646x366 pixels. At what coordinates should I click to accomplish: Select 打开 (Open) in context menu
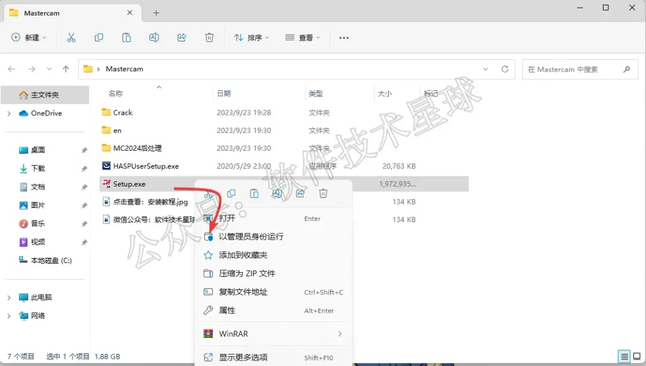[273, 219]
